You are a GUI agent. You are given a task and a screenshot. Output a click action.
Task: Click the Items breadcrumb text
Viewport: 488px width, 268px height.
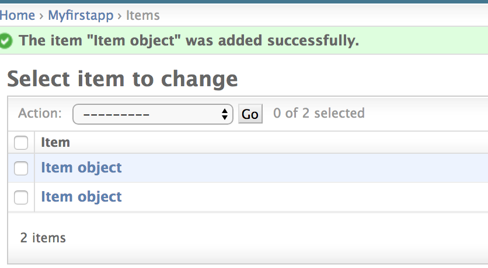click(143, 15)
